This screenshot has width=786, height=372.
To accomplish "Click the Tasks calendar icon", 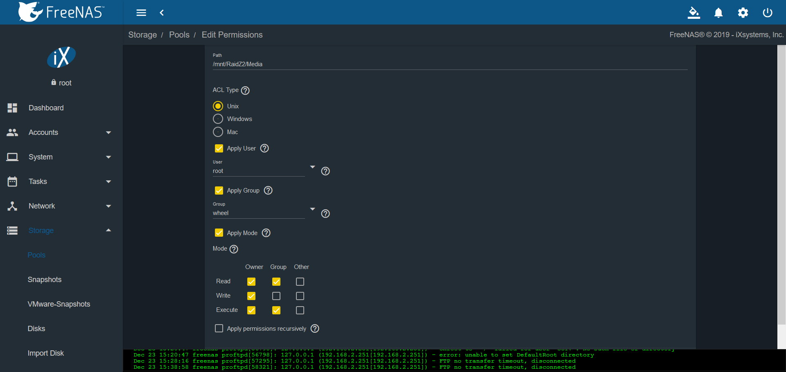I will coord(12,182).
